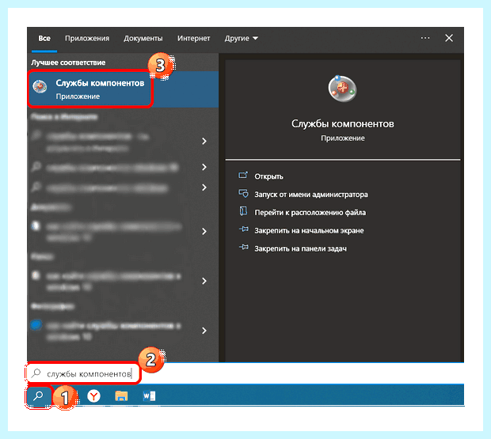Choose 'Запуск от имени администратора'

point(311,195)
